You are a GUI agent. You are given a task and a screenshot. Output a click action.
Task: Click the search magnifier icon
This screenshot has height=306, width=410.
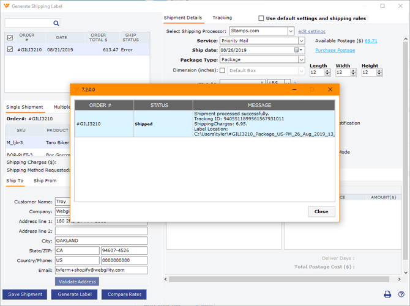coord(56,23)
